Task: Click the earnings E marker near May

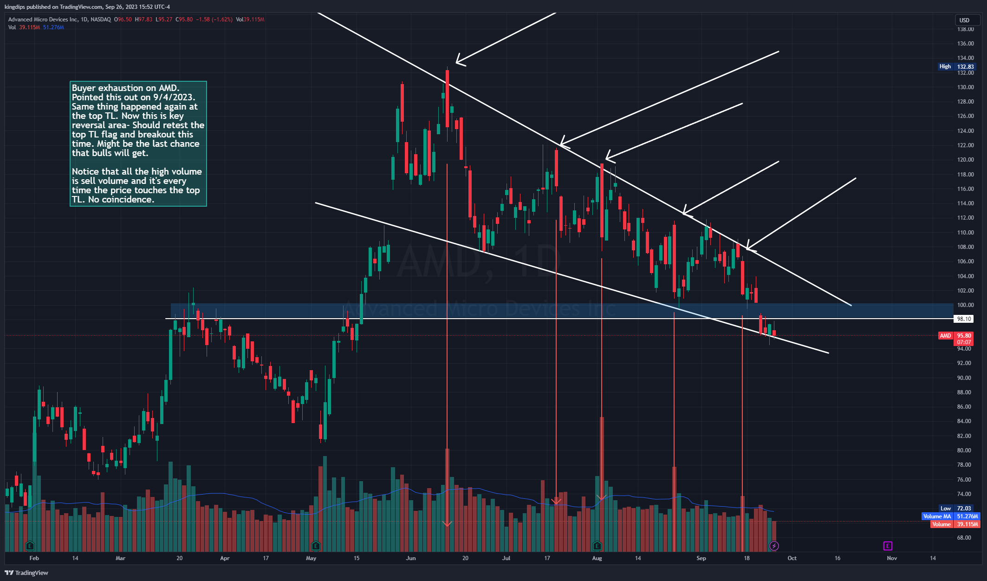Action: click(x=316, y=546)
